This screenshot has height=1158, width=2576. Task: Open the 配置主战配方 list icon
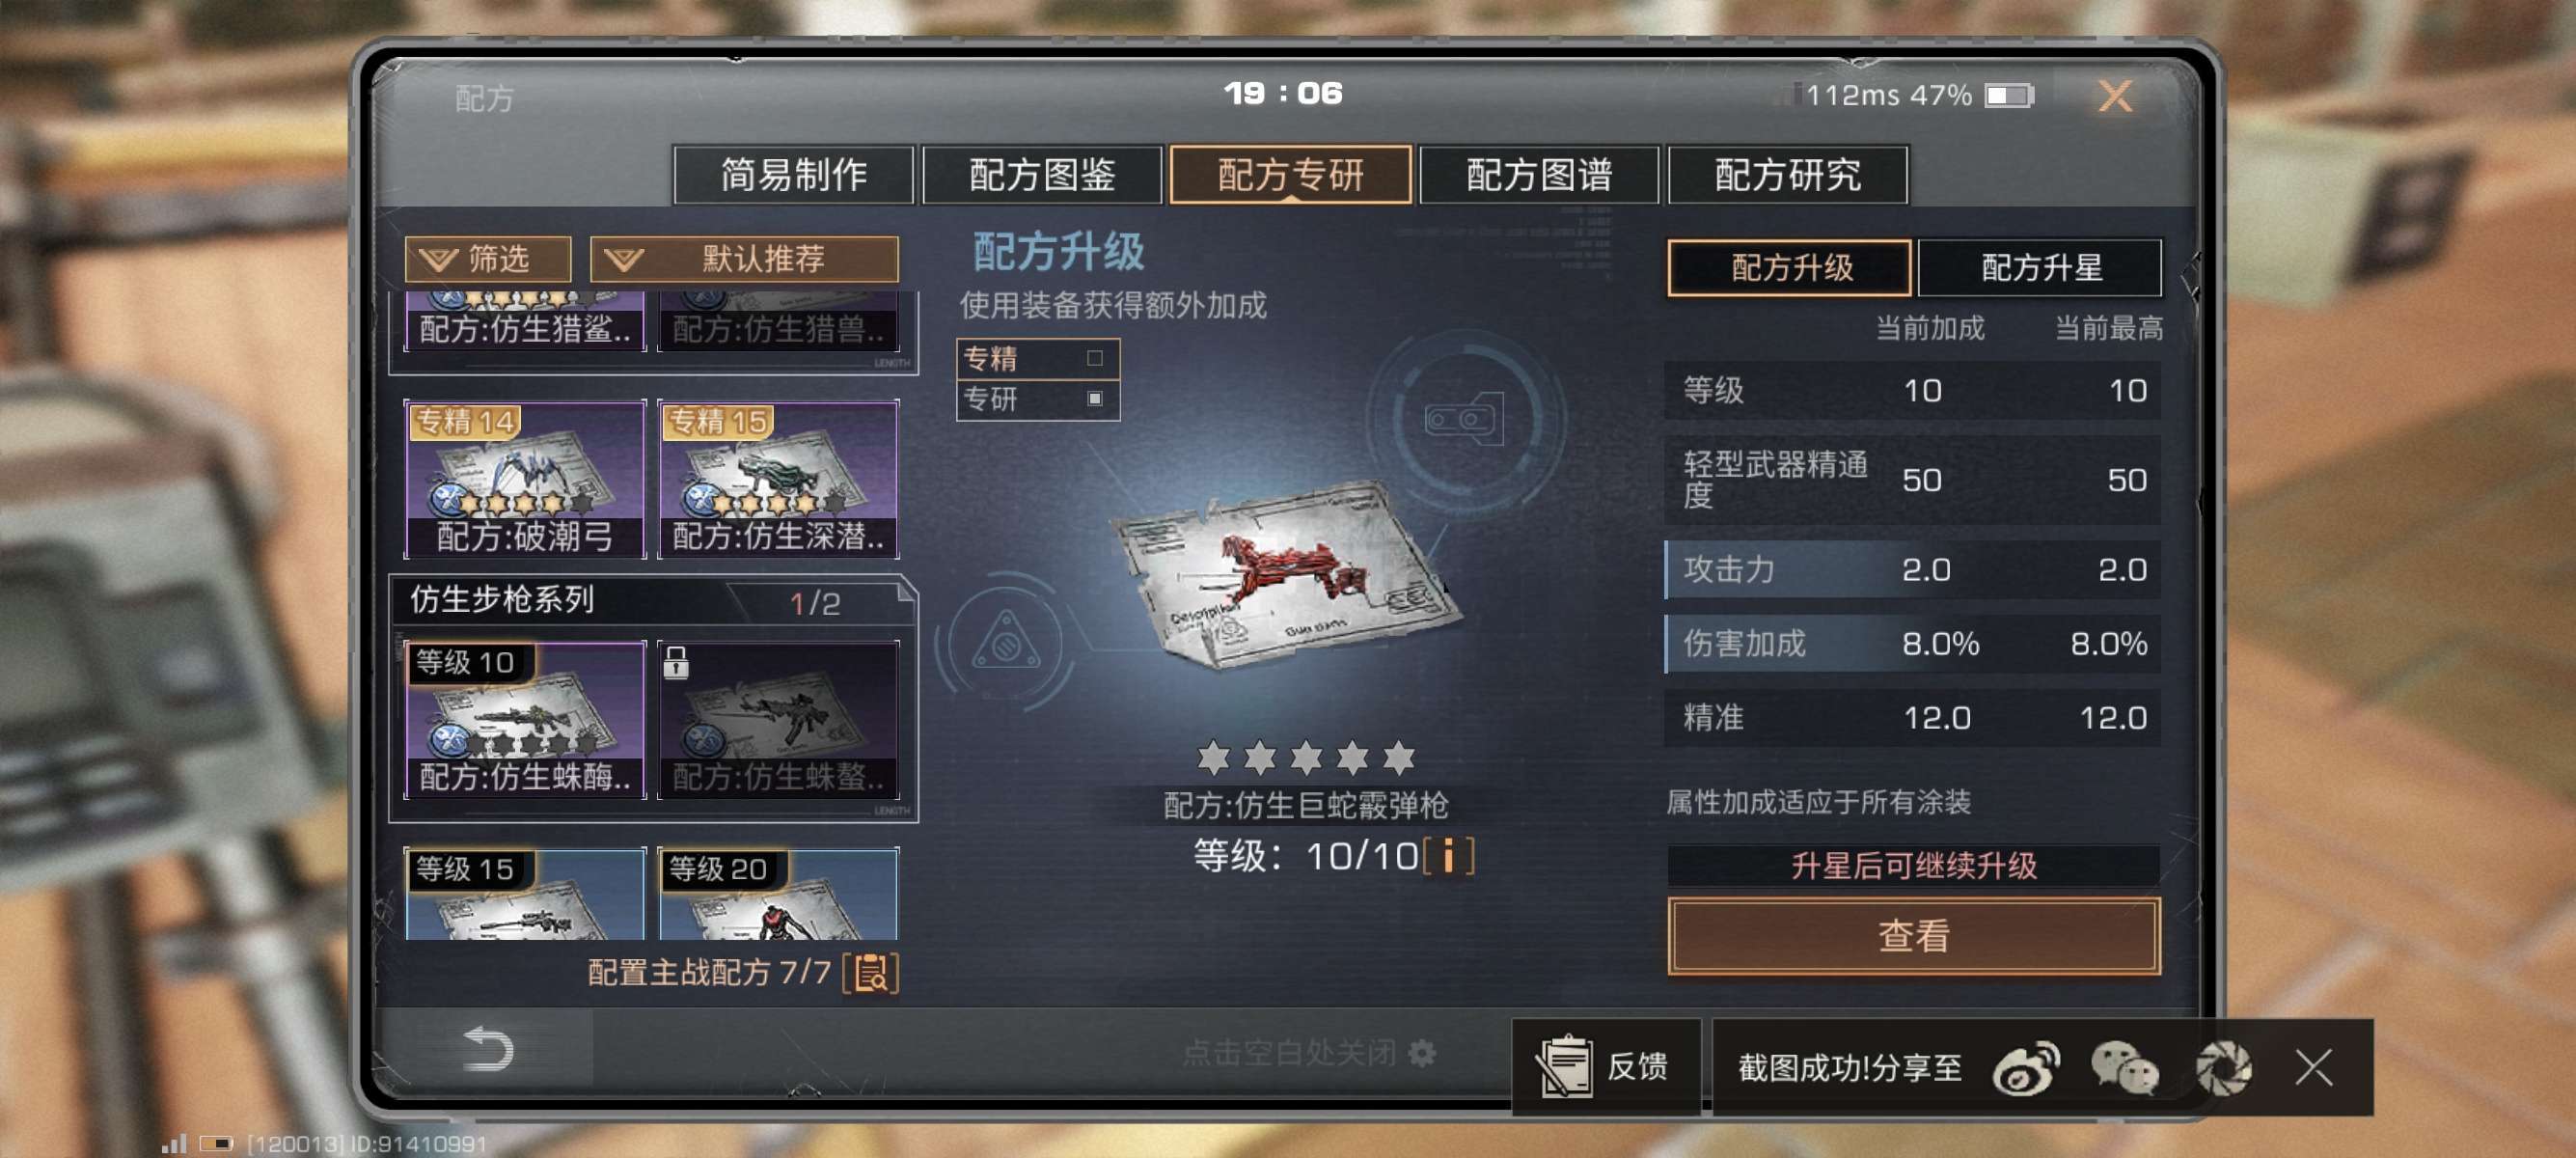pyautogui.click(x=870, y=972)
